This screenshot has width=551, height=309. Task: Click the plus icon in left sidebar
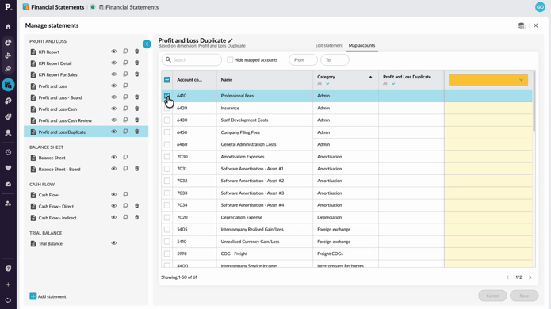click(x=8, y=284)
